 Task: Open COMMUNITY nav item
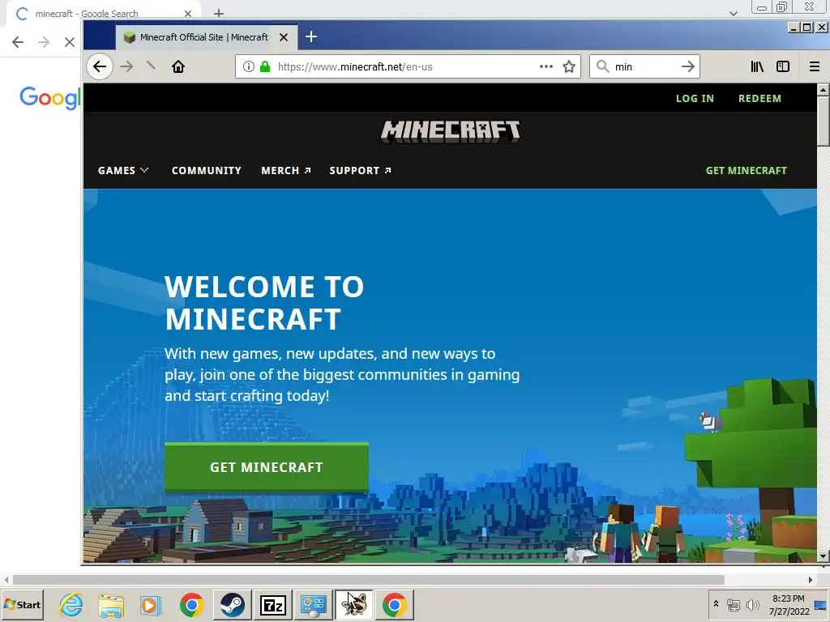point(207,171)
